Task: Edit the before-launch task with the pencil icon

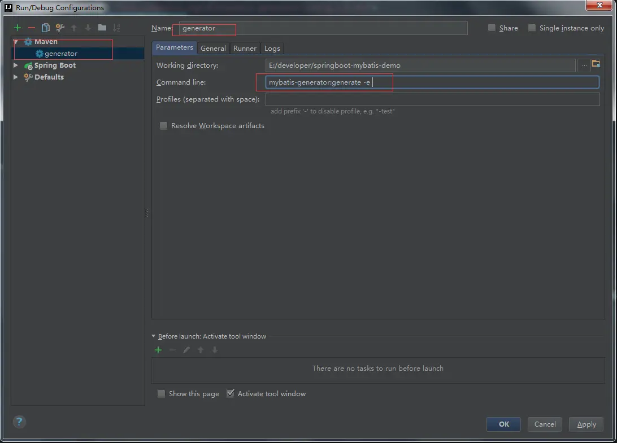Action: (x=186, y=350)
